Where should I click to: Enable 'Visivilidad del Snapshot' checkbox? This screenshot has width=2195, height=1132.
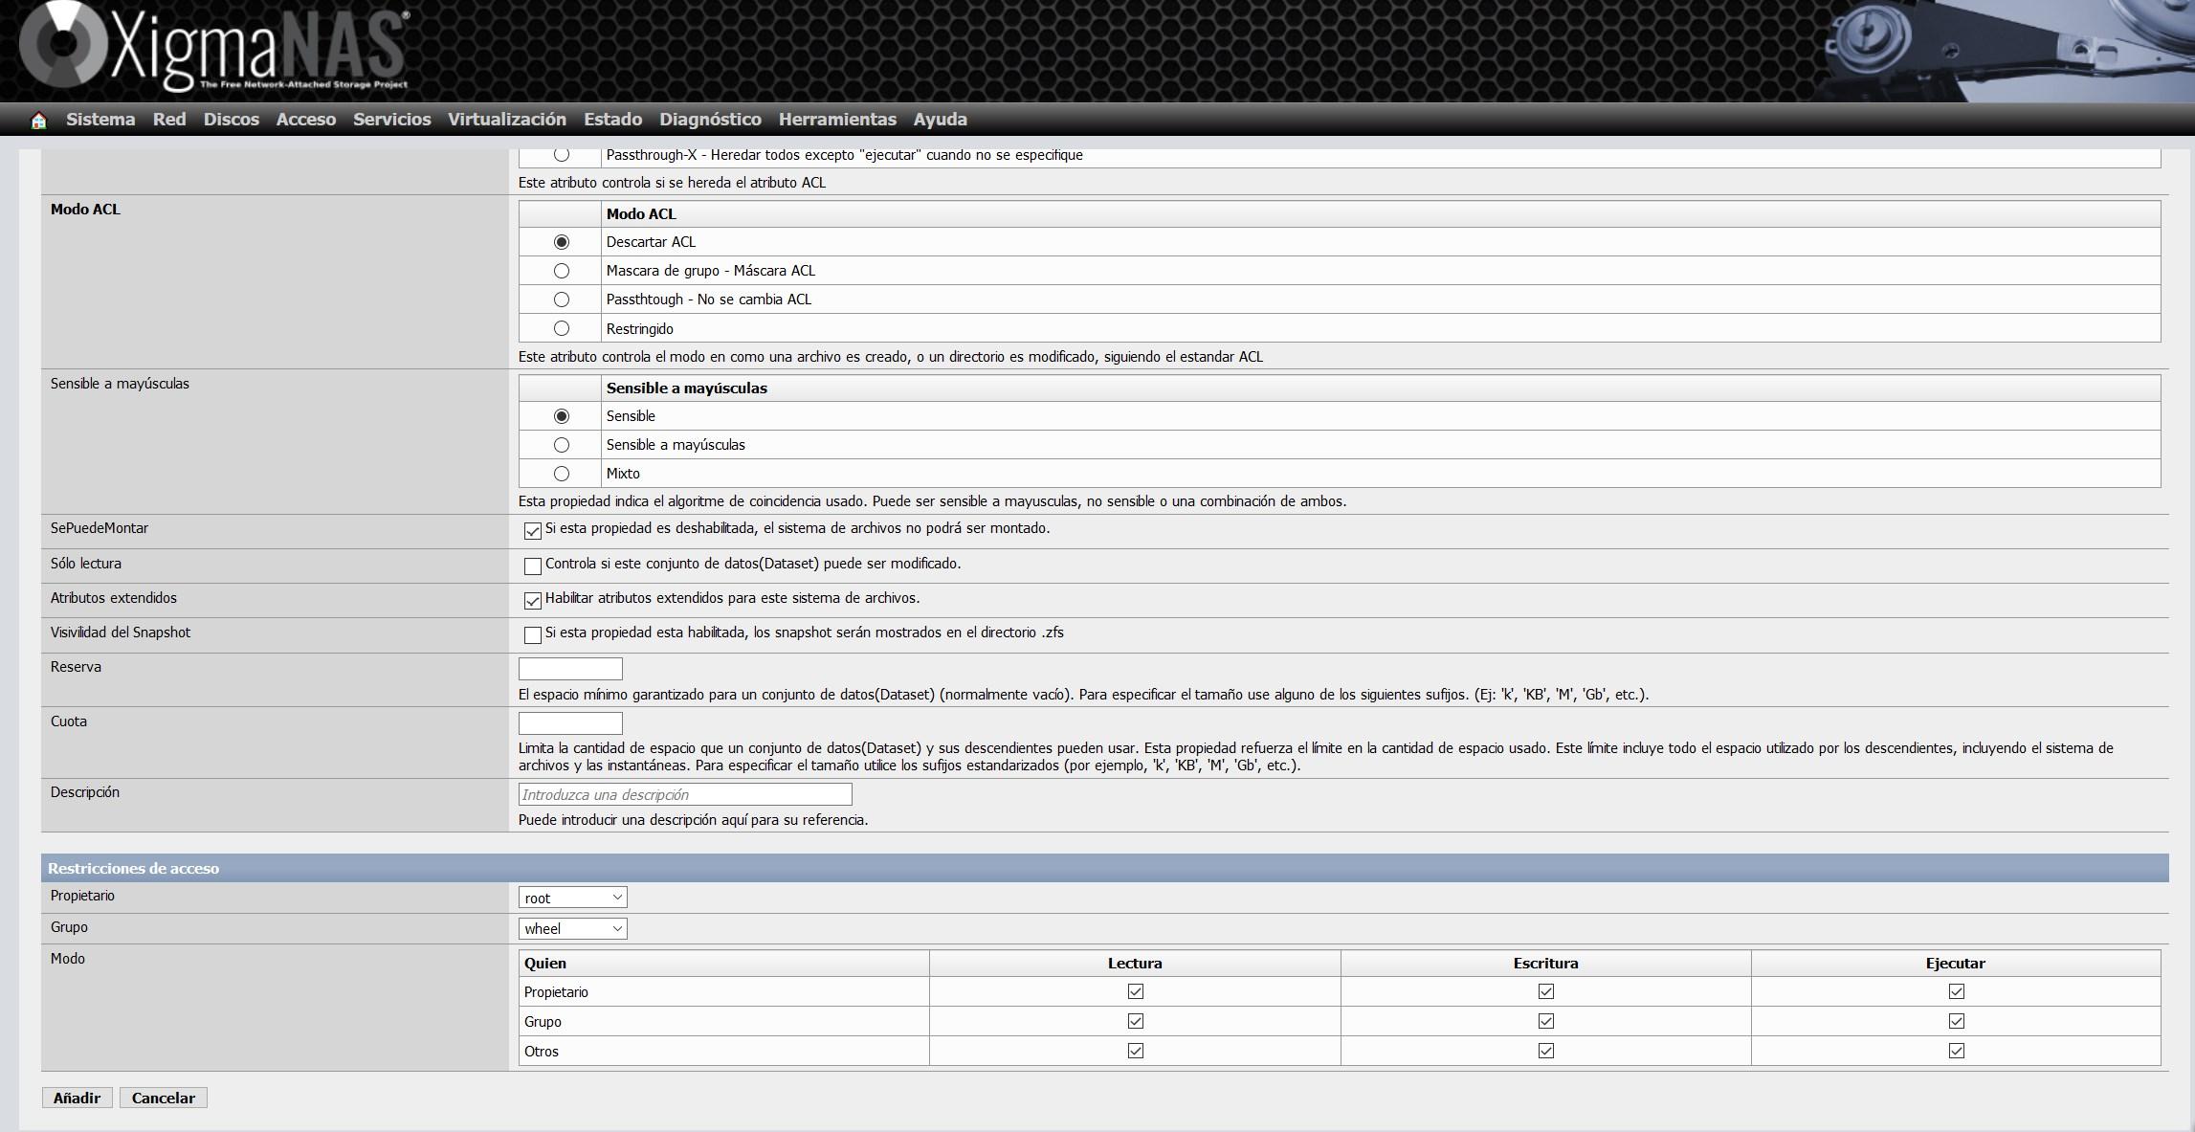533,635
